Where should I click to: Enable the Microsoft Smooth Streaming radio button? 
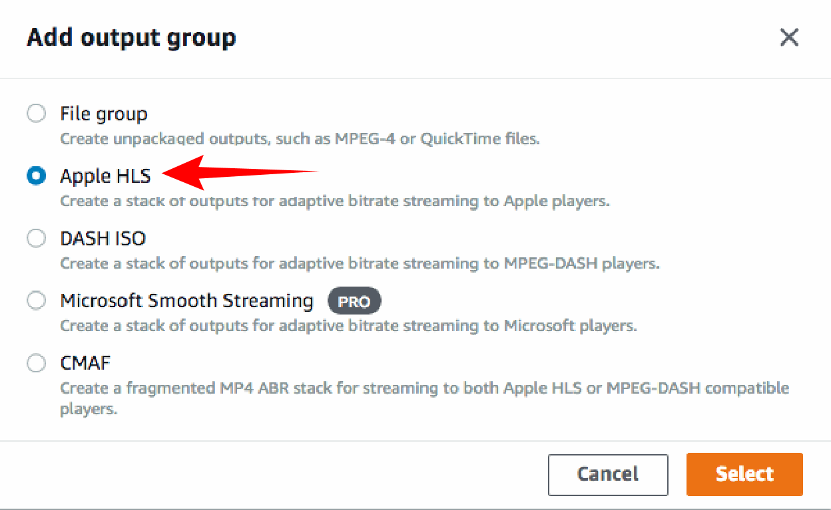[36, 301]
